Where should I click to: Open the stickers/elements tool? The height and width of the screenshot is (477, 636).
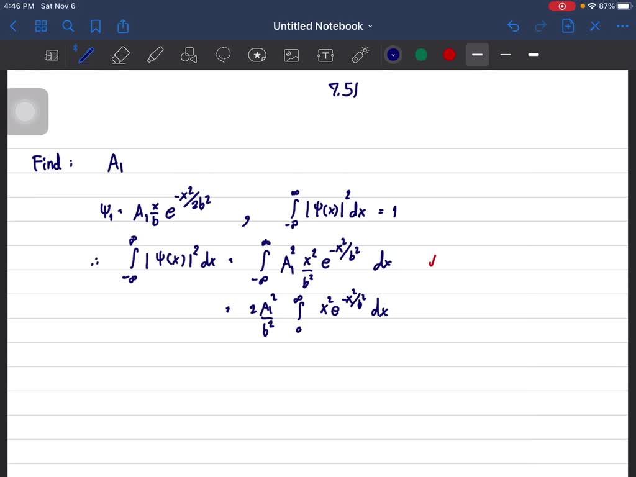[x=257, y=55]
